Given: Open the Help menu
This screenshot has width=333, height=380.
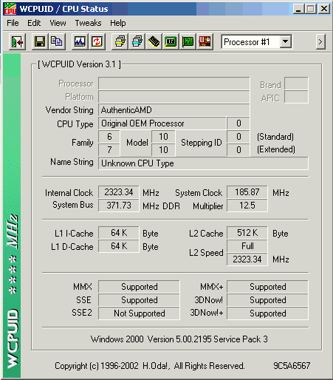Looking at the screenshot, I should click(x=118, y=23).
